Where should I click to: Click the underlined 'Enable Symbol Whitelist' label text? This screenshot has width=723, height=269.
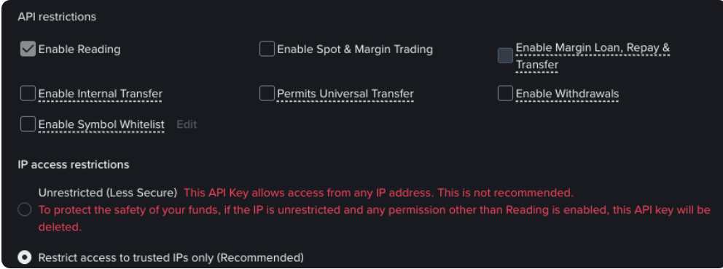(101, 124)
